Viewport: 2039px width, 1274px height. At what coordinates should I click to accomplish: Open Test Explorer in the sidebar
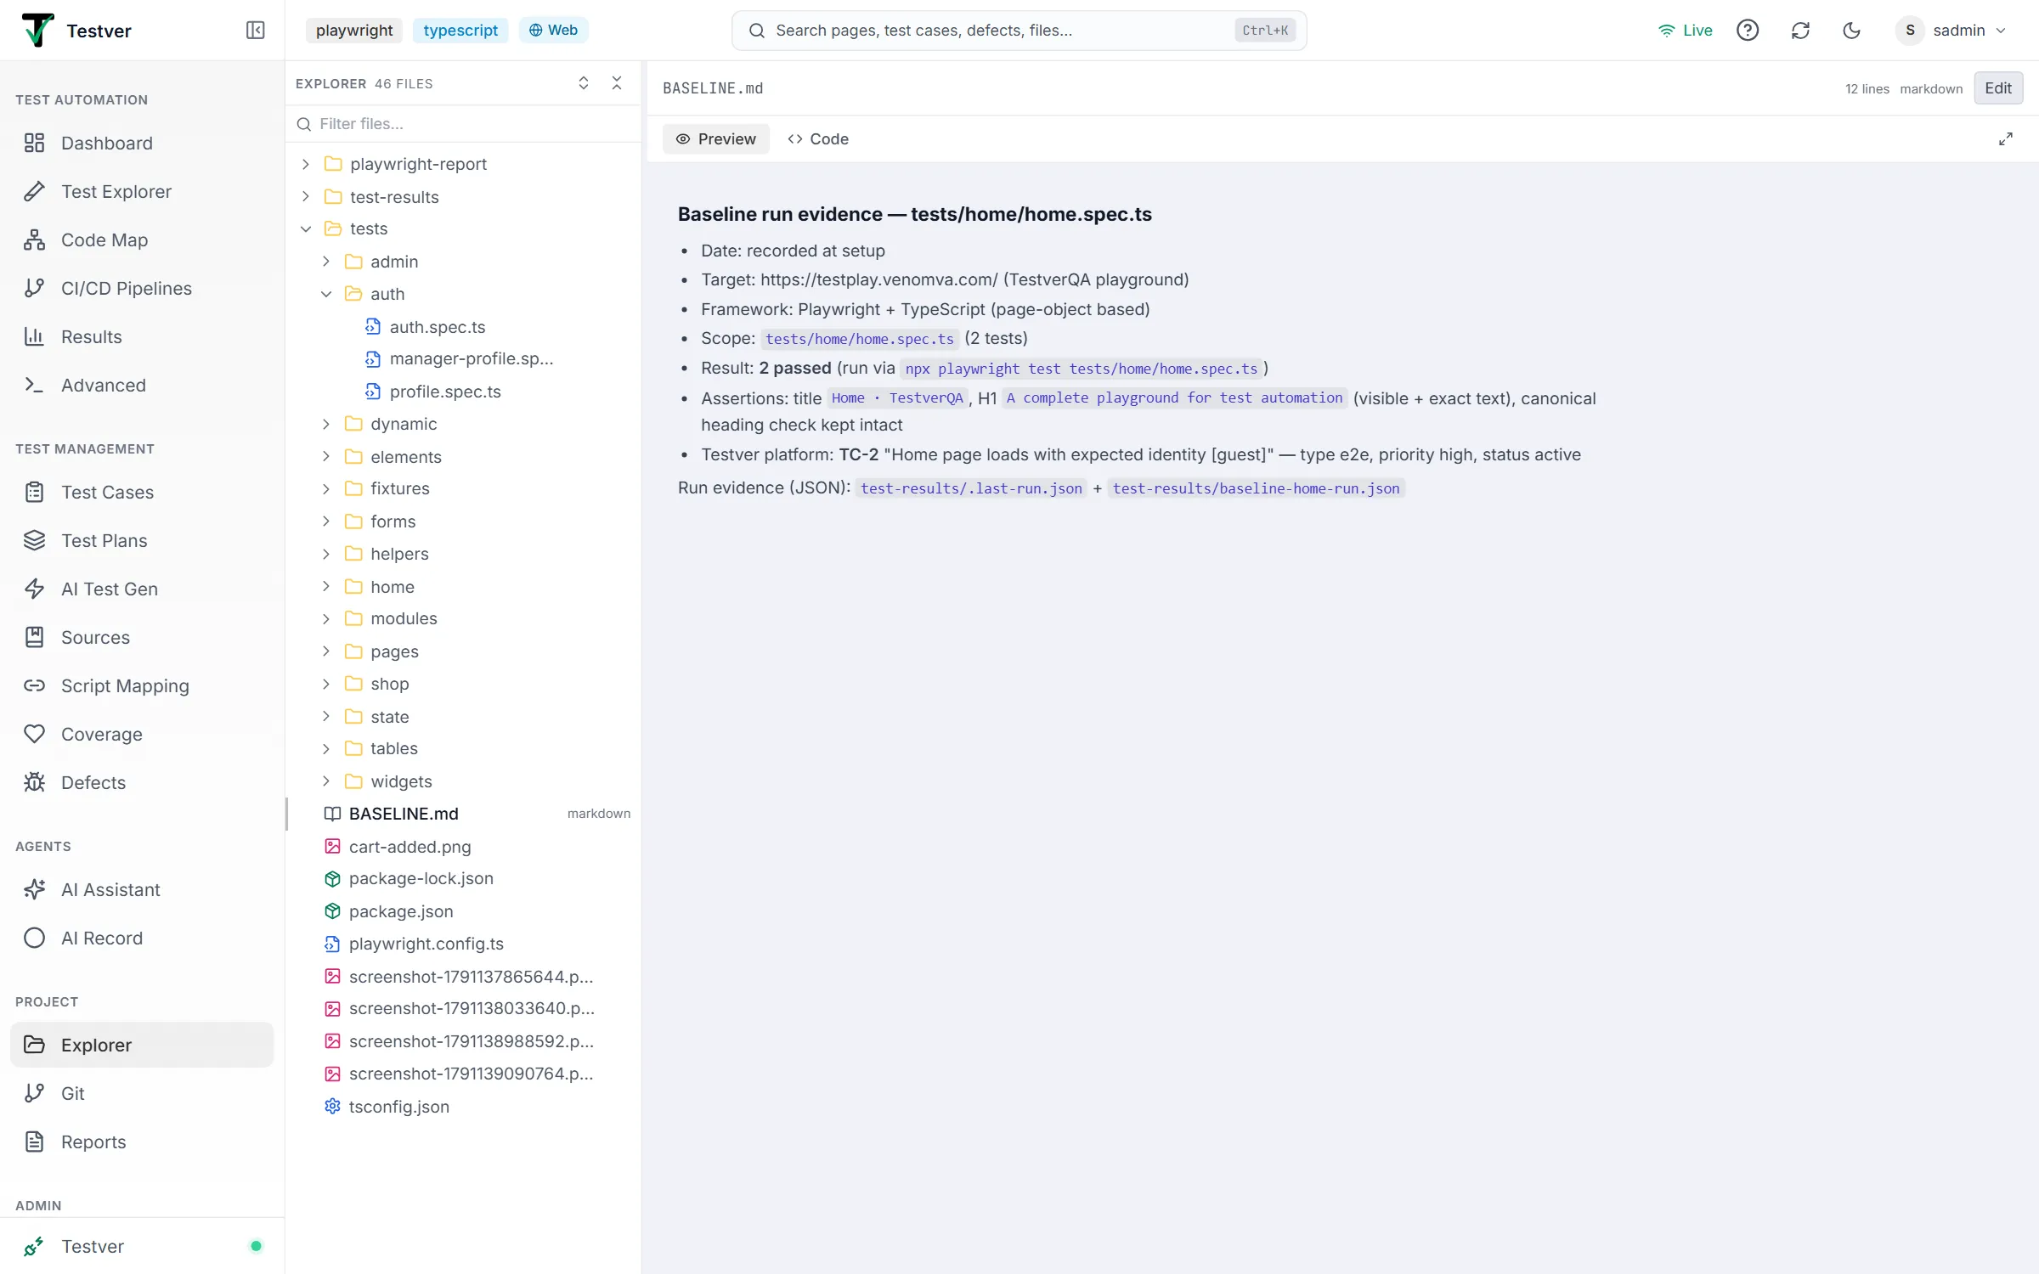pyautogui.click(x=142, y=191)
